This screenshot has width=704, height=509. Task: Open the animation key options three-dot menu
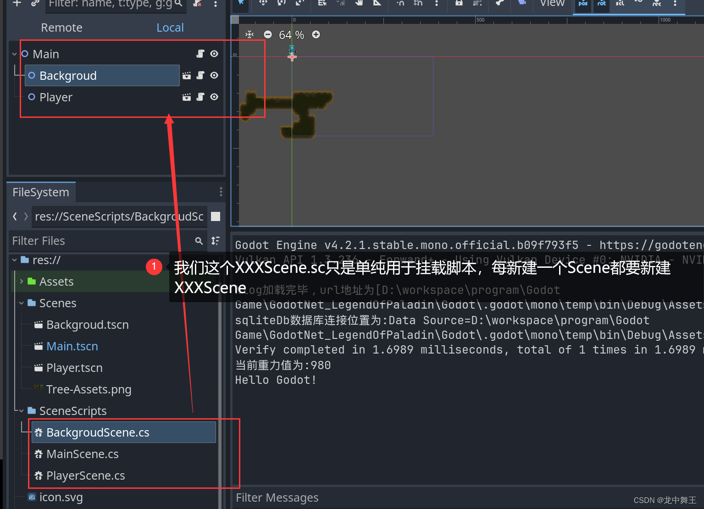point(675,3)
